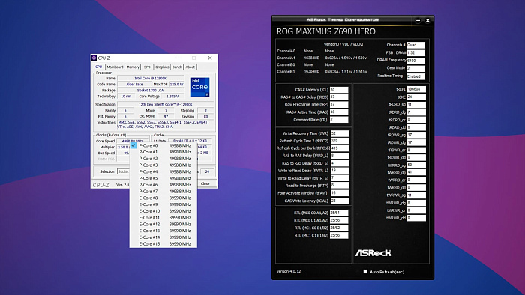Screen dimensions: 525x295
Task: Click the RAS# Active Time (tRAS) field
Action: point(339,112)
